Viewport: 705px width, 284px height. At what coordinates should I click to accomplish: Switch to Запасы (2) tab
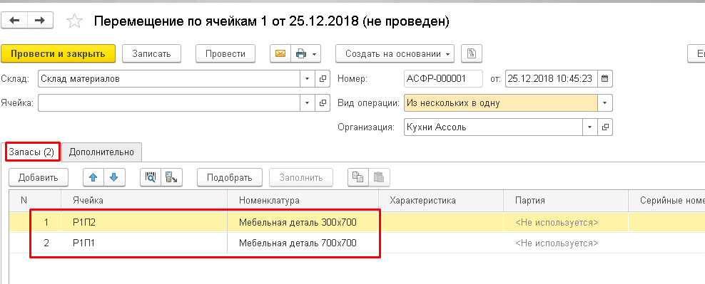(32, 152)
